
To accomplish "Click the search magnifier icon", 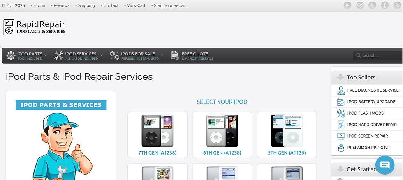I will [358, 55].
